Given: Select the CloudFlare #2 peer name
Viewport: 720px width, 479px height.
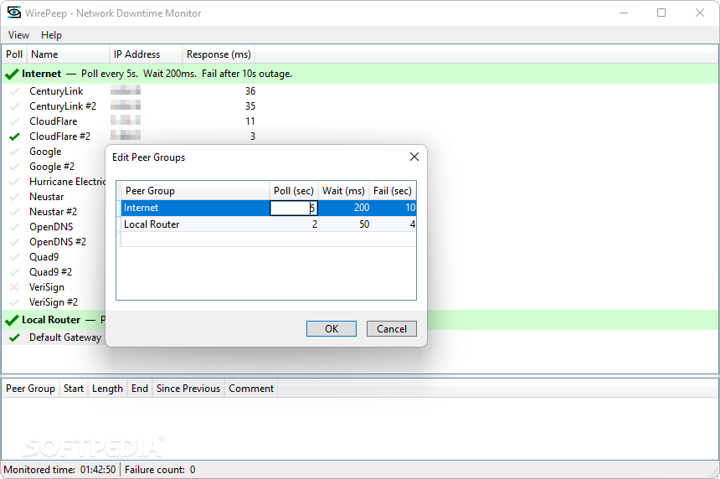Looking at the screenshot, I should pyautogui.click(x=59, y=136).
